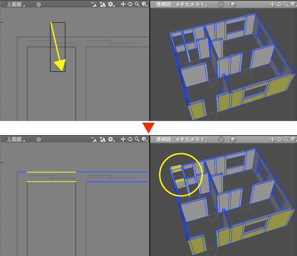Select the rotate view icon in the lower 上面図 header
The width and height of the screenshot is (297, 256).
click(x=130, y=139)
